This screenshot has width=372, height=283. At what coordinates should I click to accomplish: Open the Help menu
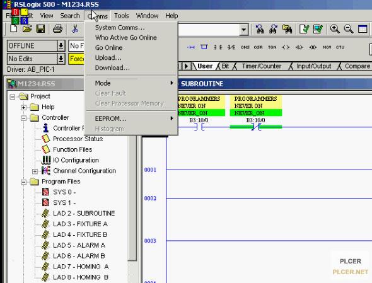point(171,16)
